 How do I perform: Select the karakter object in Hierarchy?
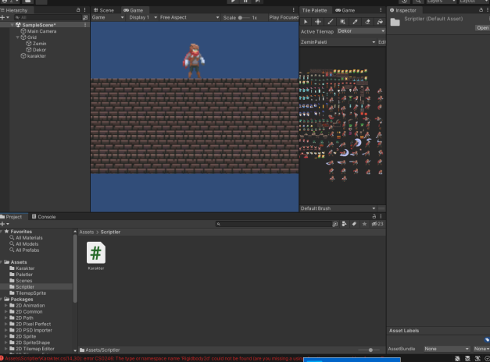(36, 56)
